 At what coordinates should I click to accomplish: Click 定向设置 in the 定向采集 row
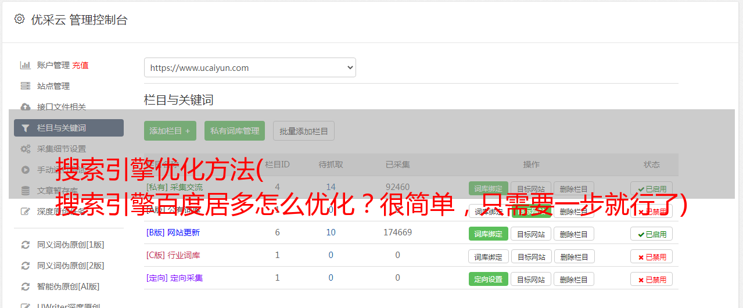pyautogui.click(x=489, y=279)
